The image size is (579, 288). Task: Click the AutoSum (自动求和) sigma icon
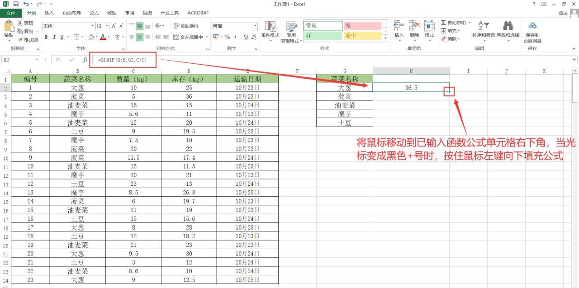click(444, 23)
